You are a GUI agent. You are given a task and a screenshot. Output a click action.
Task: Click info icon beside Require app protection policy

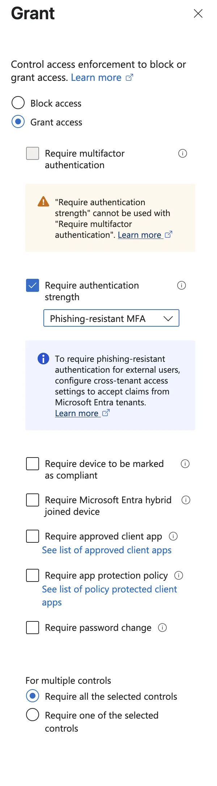[179, 575]
